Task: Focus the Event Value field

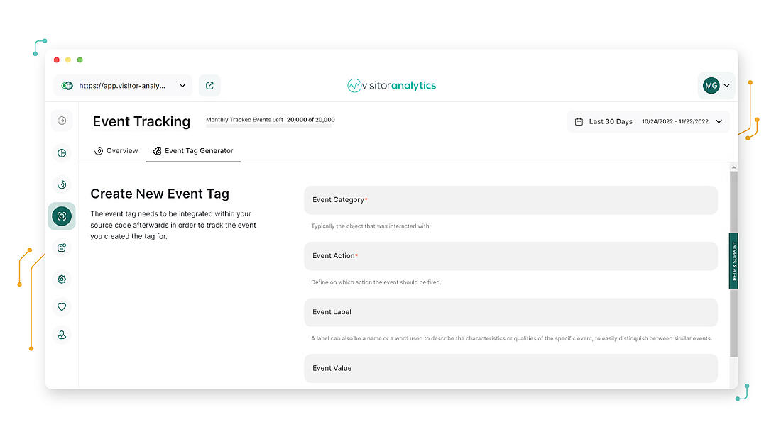Action: pyautogui.click(x=510, y=368)
